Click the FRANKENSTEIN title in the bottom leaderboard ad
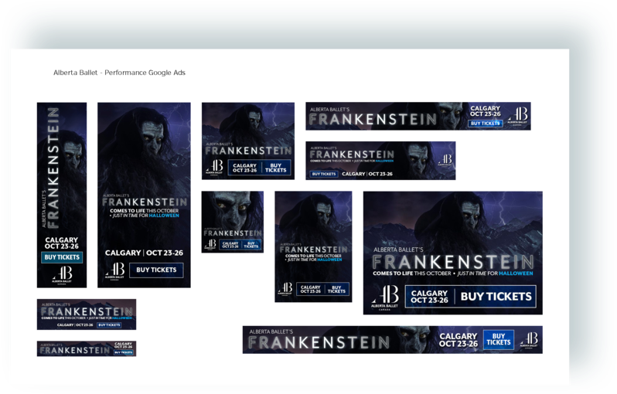Screen dimensions: 617x394 point(319,342)
